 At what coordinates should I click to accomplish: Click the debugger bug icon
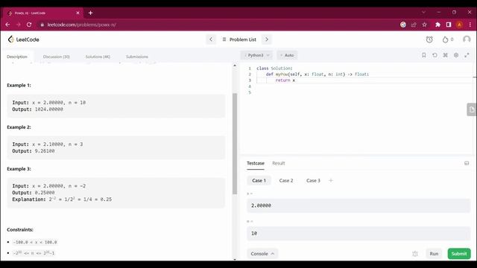coord(415,254)
